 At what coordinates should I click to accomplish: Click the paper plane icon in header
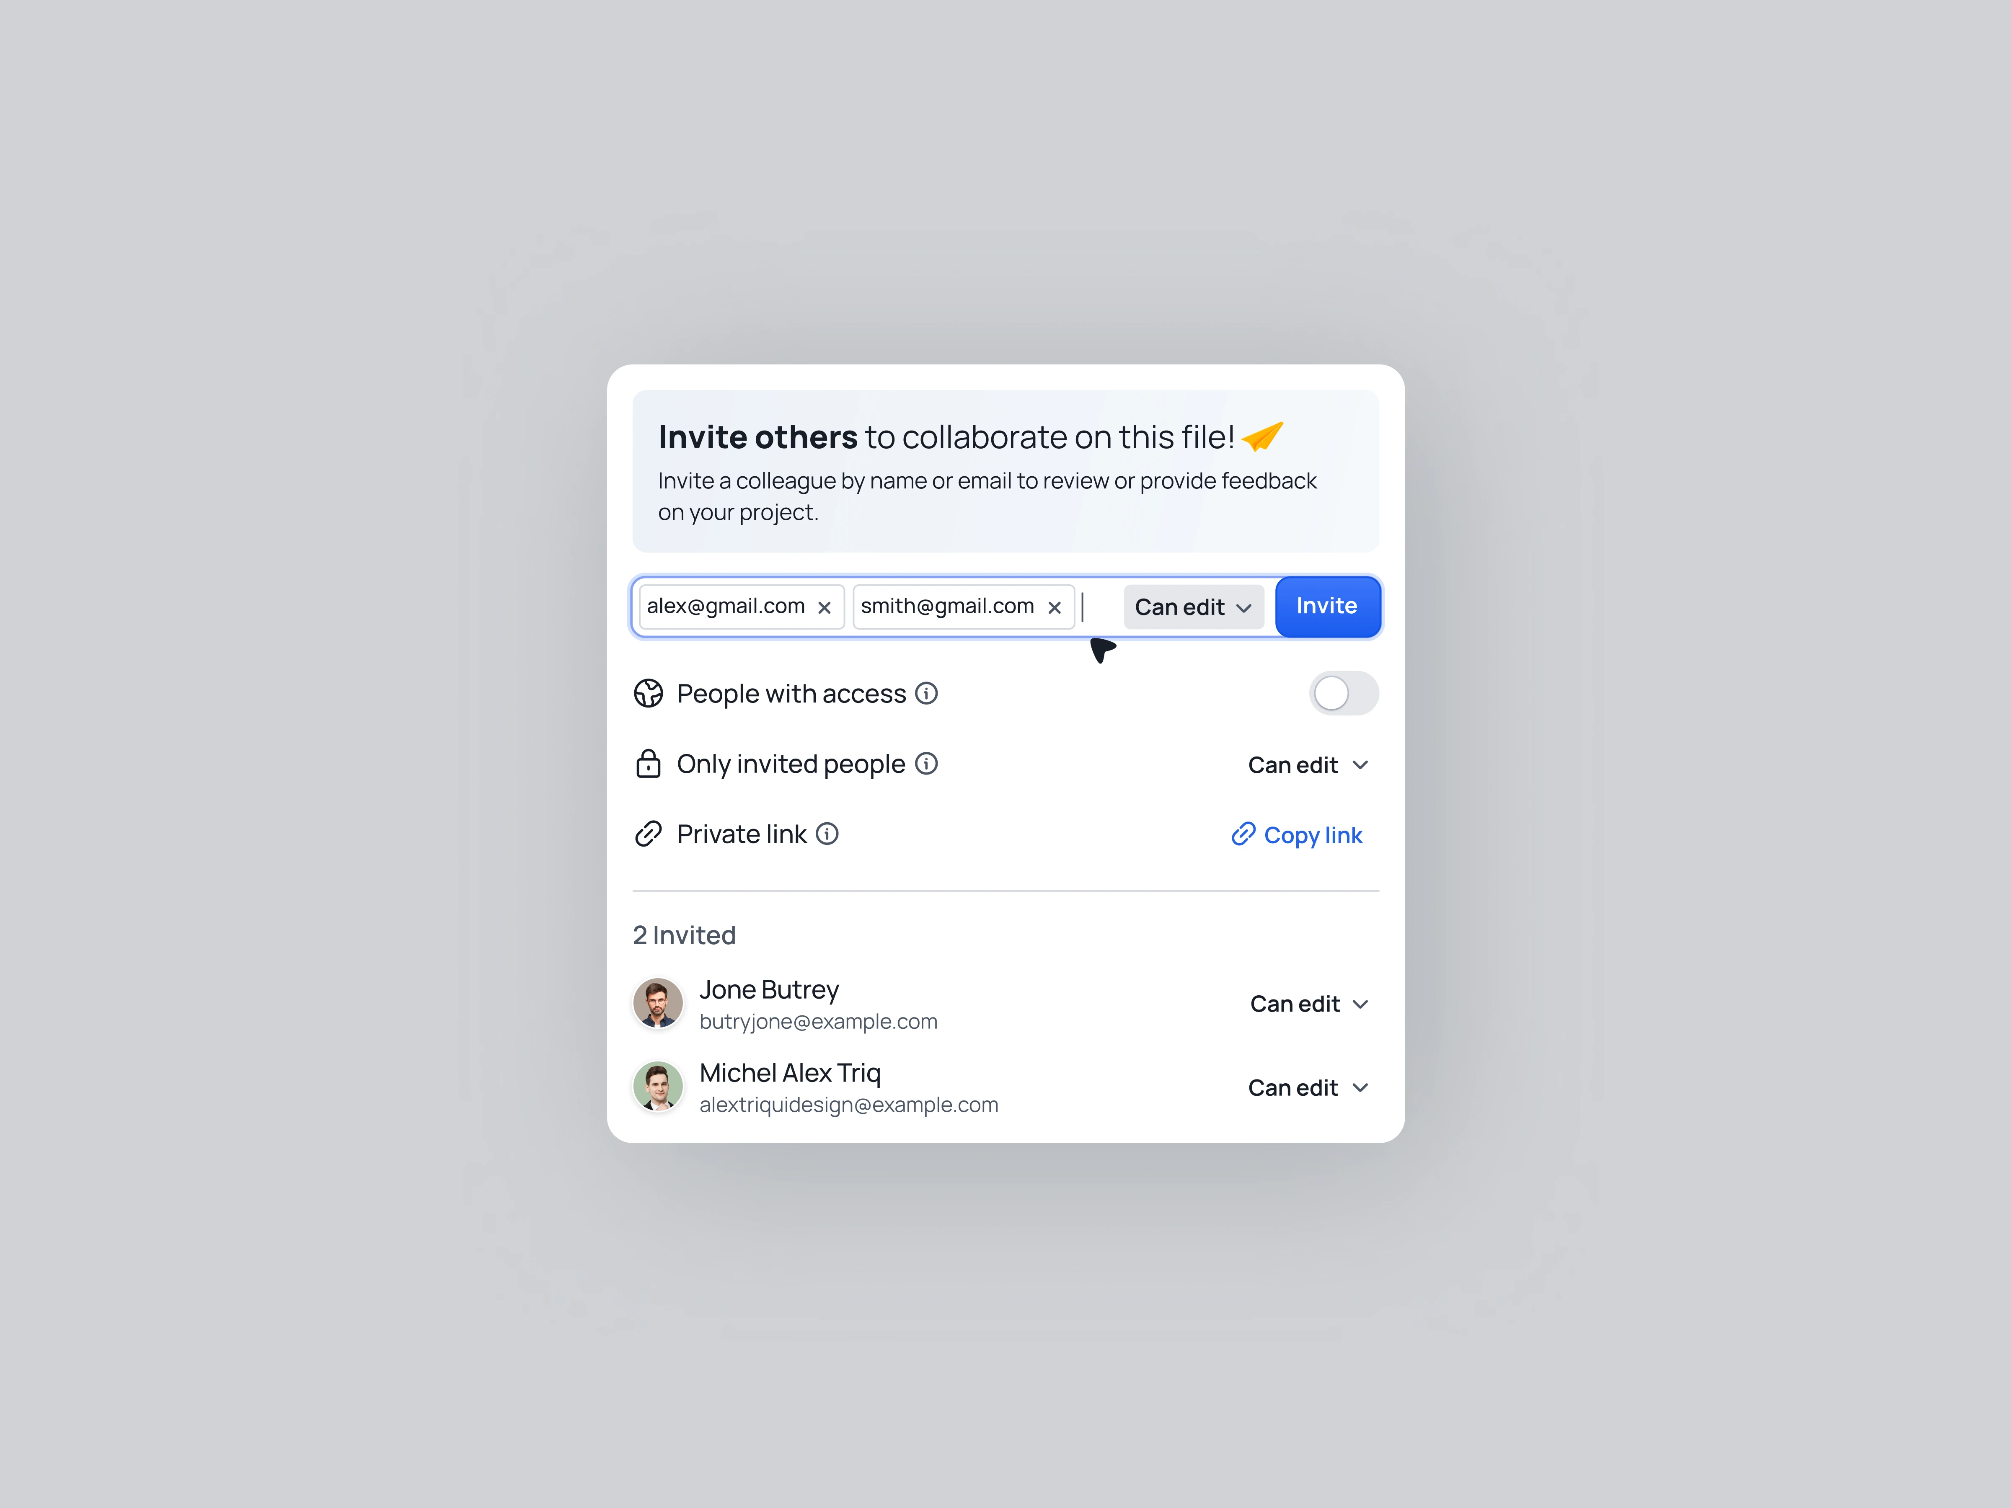click(1263, 437)
